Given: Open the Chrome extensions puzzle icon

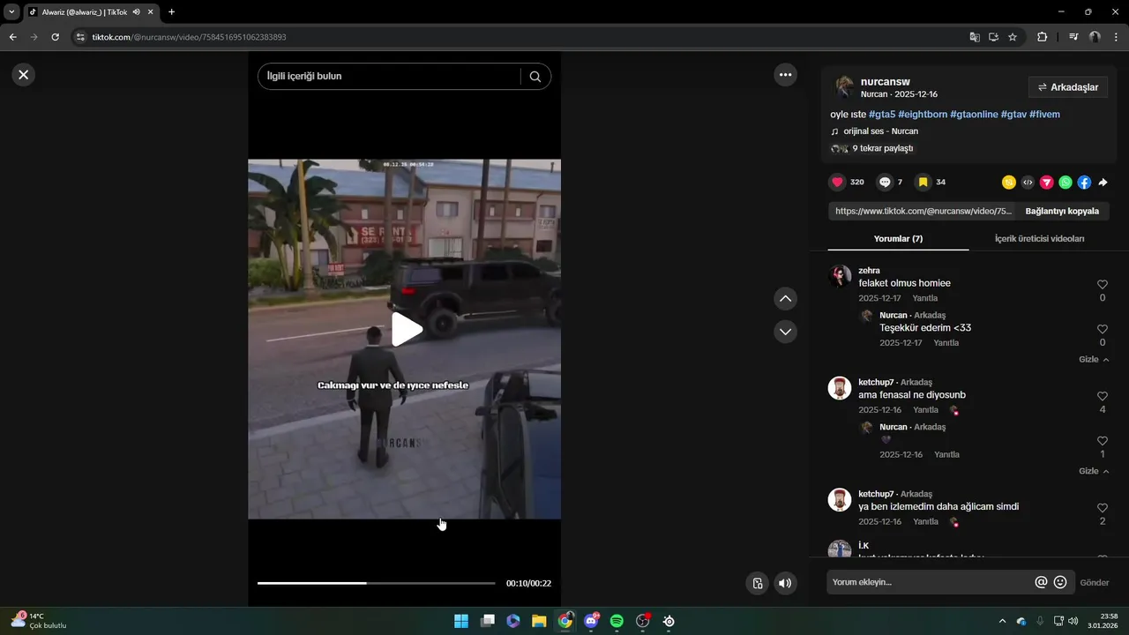Looking at the screenshot, I should pyautogui.click(x=1042, y=37).
